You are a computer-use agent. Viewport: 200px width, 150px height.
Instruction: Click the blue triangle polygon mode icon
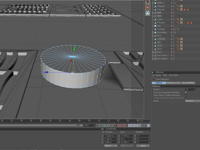148,13
